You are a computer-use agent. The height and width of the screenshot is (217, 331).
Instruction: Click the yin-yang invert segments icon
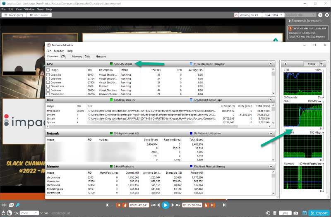[9, 213]
